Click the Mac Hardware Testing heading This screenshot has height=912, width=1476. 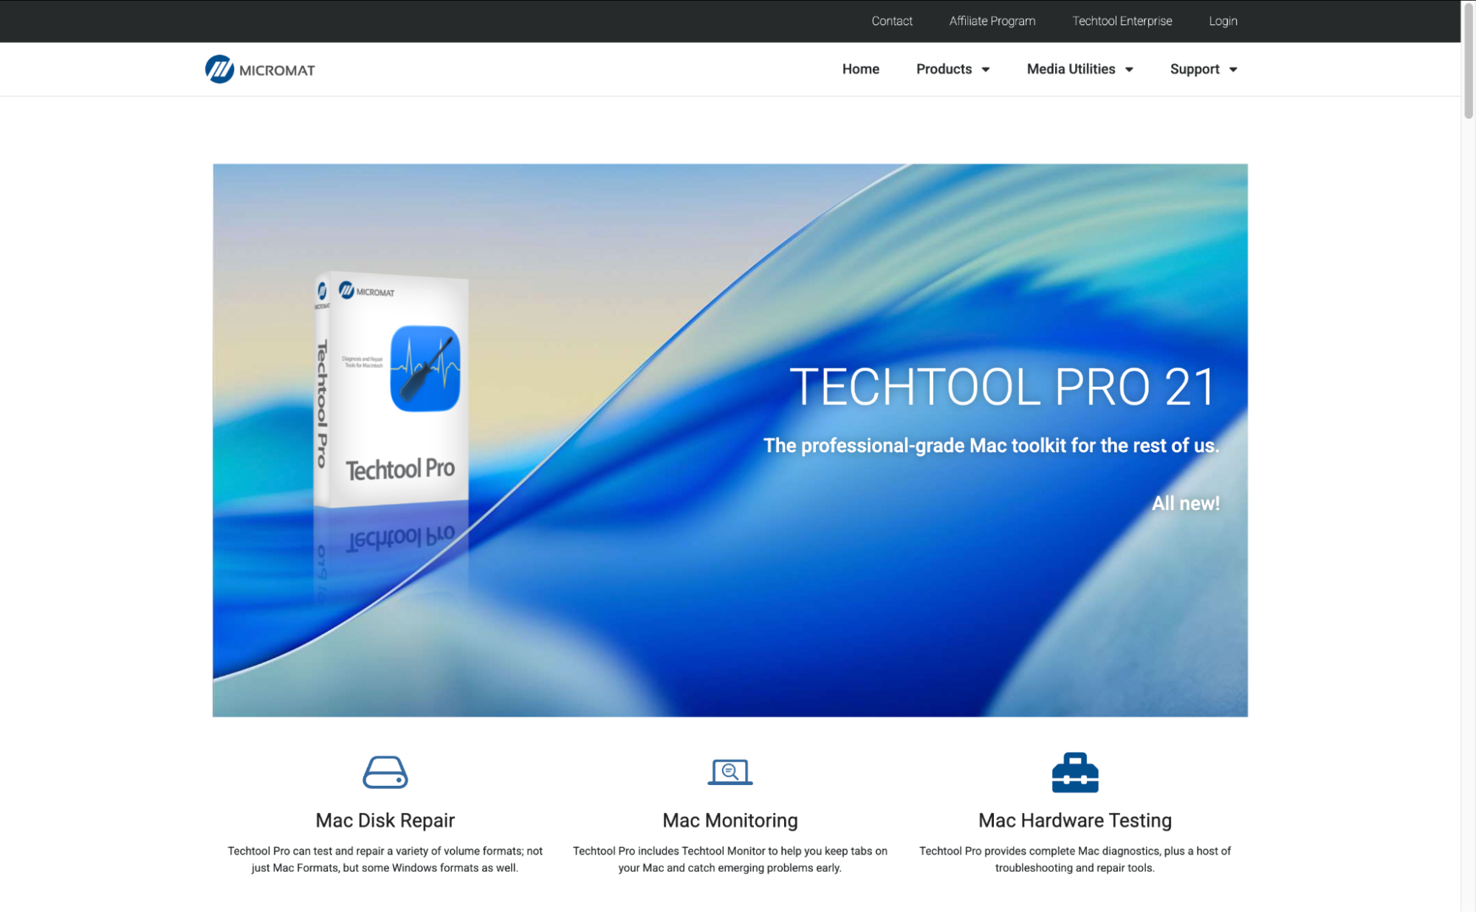point(1074,820)
